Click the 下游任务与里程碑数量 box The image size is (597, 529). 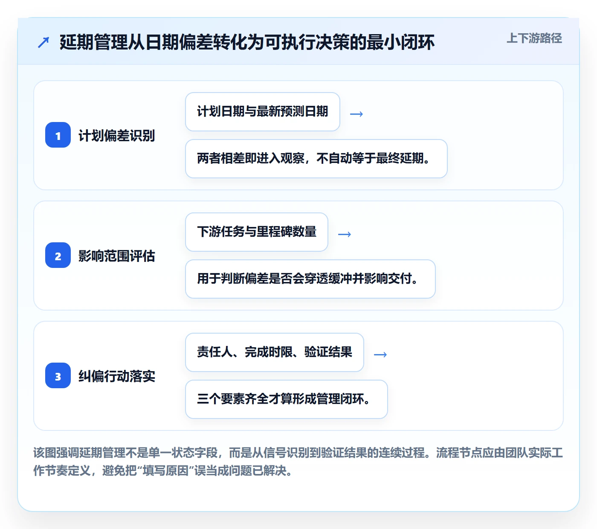coord(257,232)
